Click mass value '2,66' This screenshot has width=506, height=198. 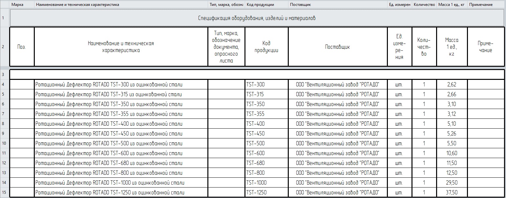pyautogui.click(x=452, y=94)
